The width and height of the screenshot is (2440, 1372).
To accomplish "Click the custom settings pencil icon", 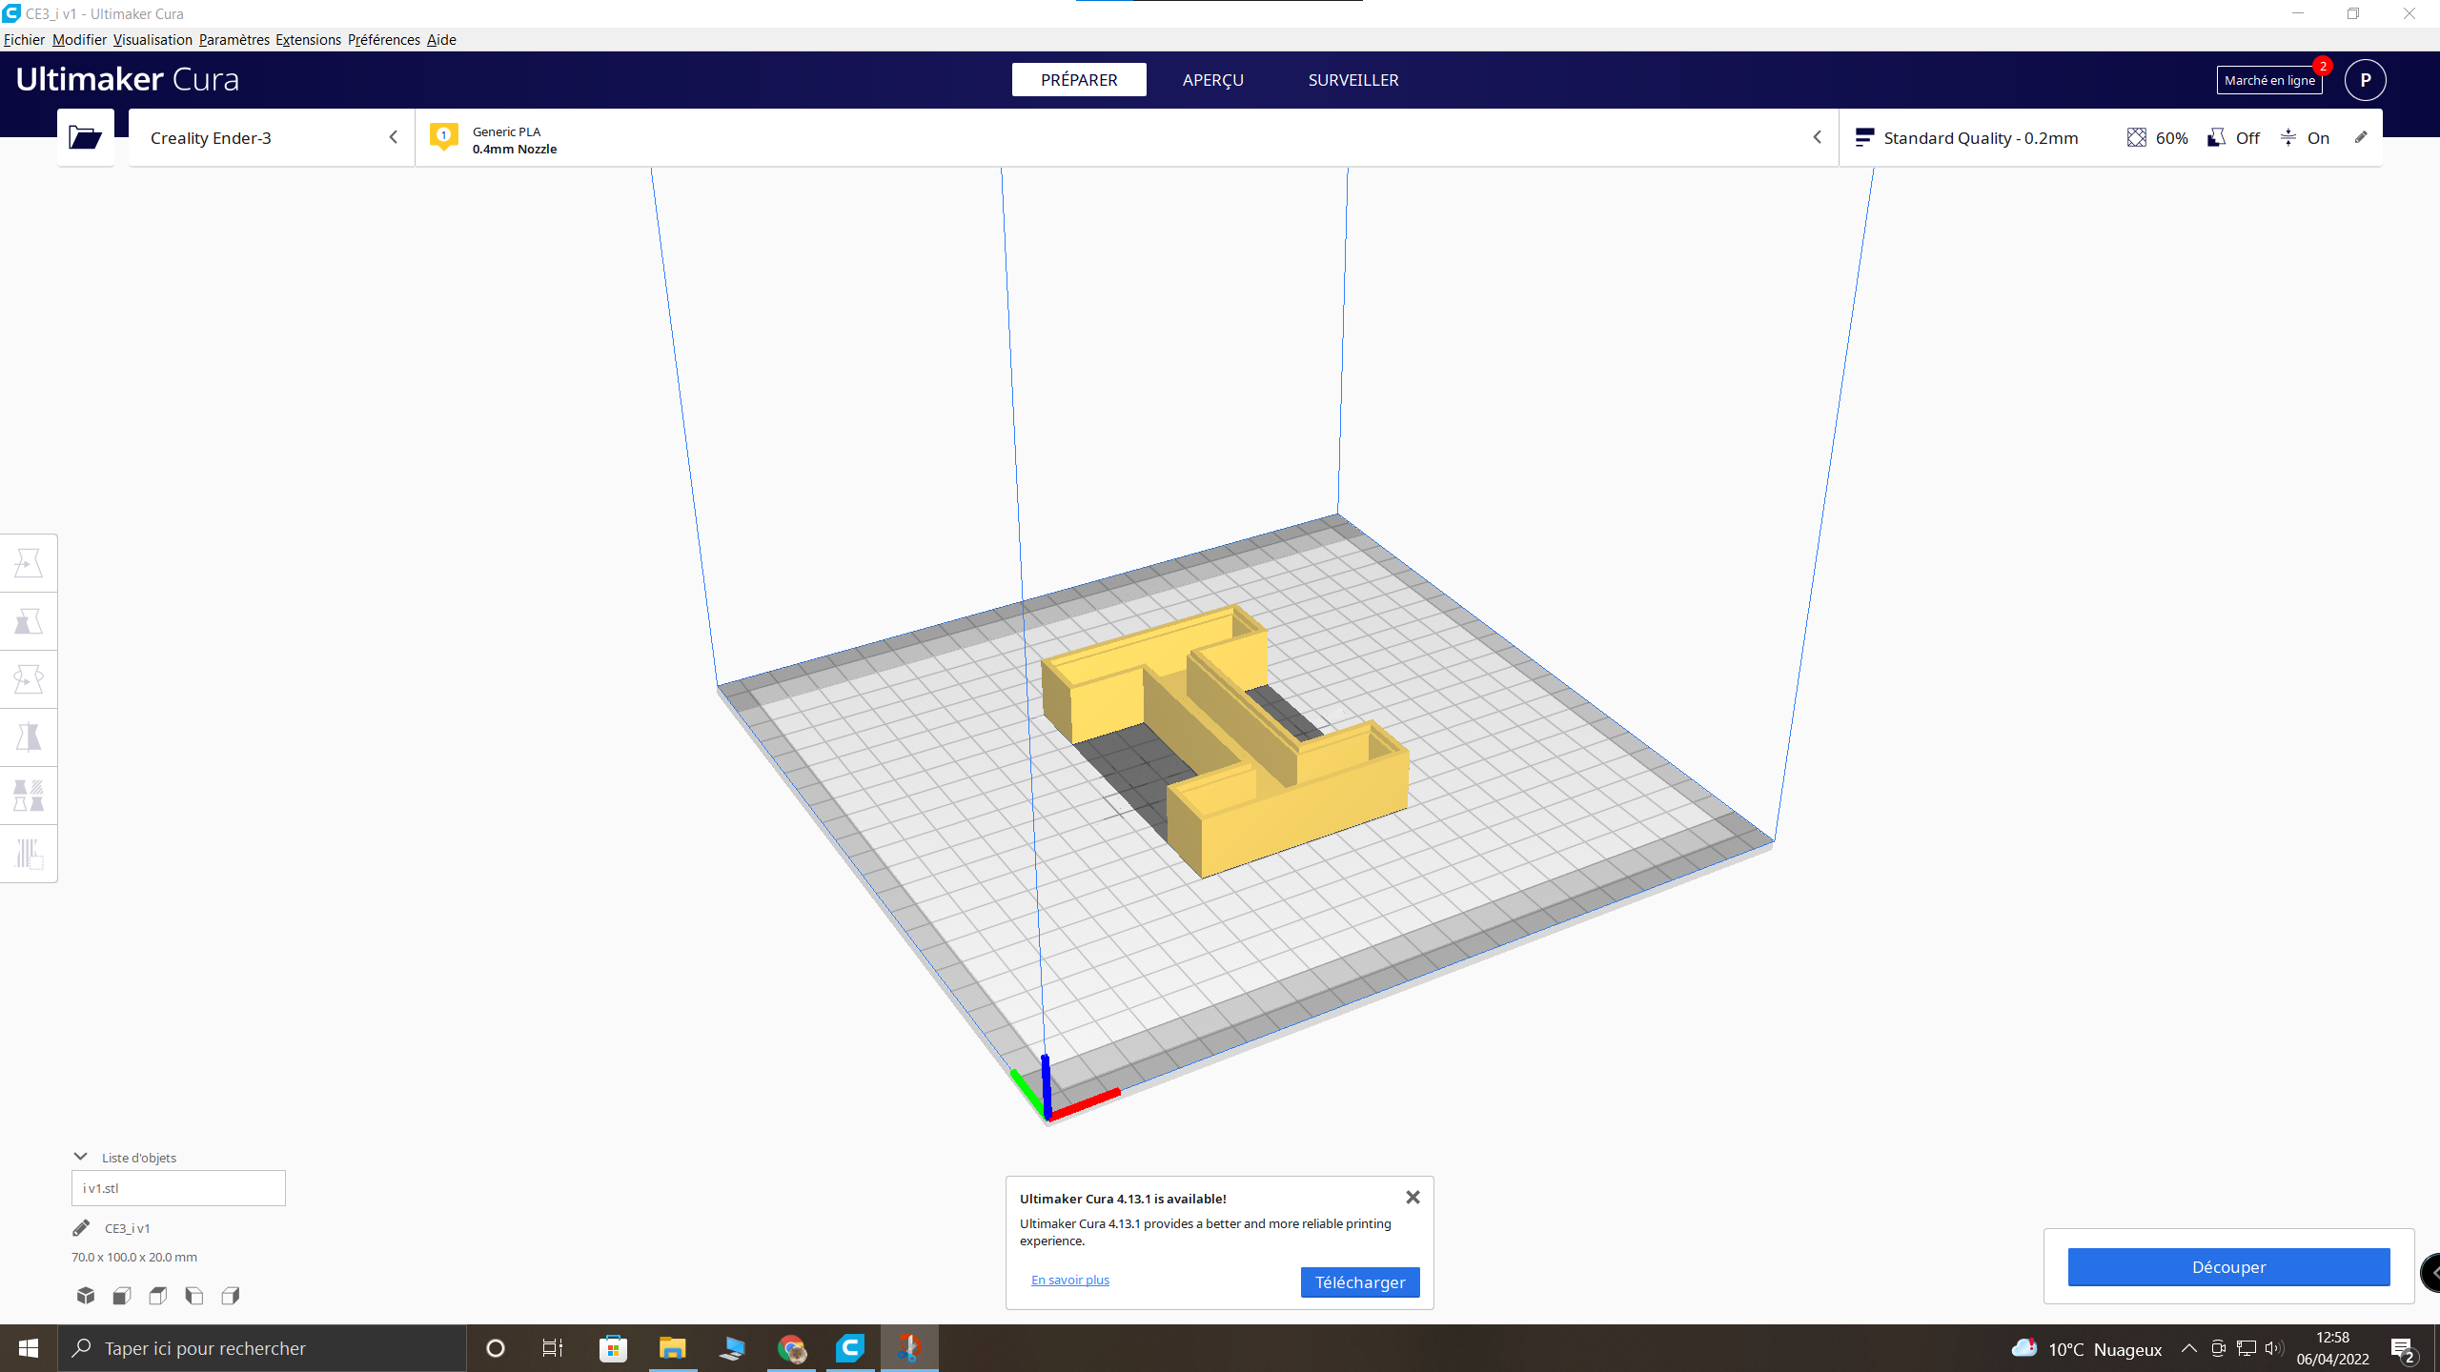I will pyautogui.click(x=2361, y=137).
